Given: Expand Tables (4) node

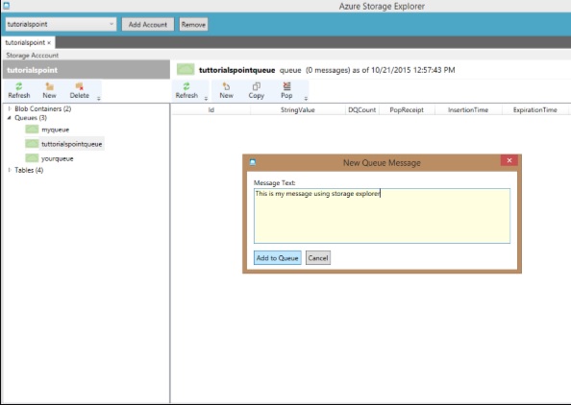Looking at the screenshot, I should [10, 170].
